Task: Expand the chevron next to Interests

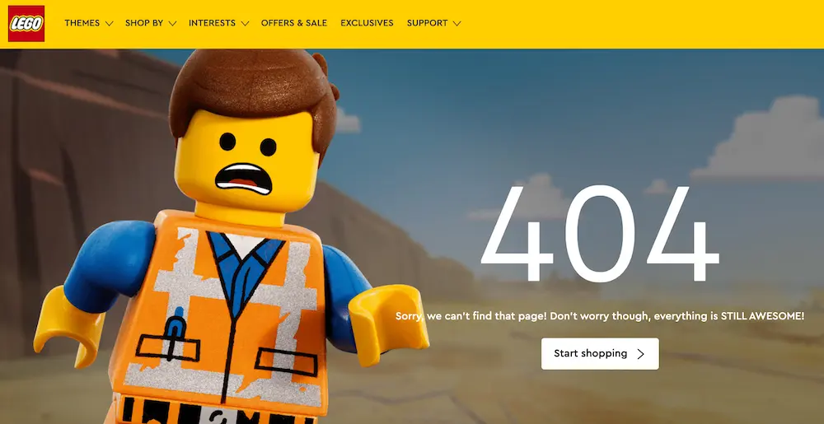Action: point(245,24)
